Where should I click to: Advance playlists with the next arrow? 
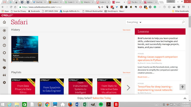pos(128,87)
